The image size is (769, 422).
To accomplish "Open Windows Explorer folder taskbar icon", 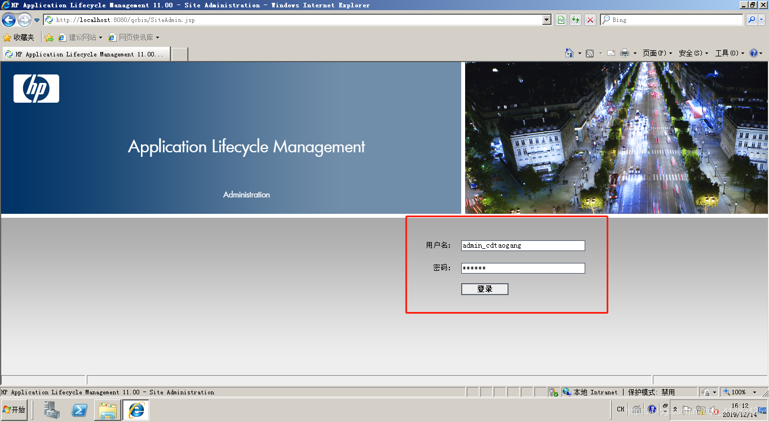I will click(107, 410).
